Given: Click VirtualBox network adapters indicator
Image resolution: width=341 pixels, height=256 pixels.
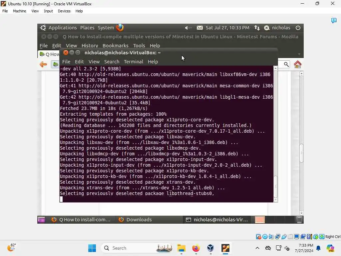Looking at the screenshot, I should point(277,237).
